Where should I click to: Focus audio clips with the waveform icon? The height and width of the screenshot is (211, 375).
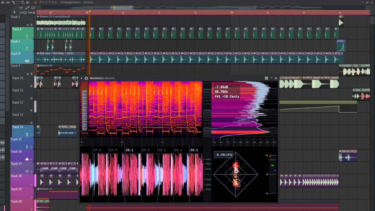(21, 8)
